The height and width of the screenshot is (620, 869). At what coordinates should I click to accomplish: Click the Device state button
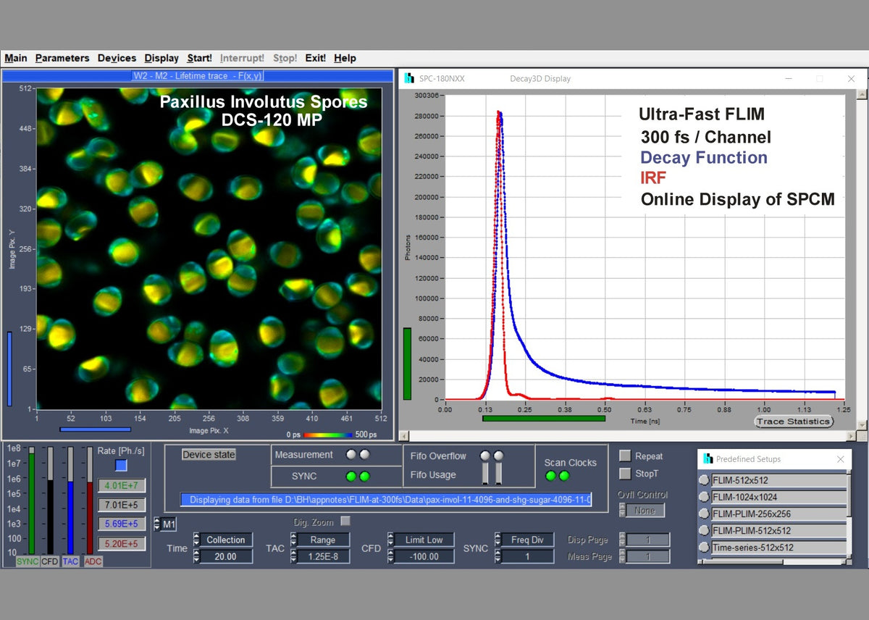(x=209, y=455)
